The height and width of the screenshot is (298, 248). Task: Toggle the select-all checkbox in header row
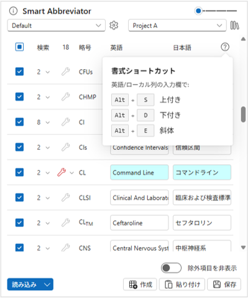coord(19,47)
